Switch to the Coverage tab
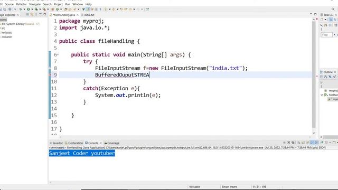The image size is (338, 190). (x=112, y=143)
